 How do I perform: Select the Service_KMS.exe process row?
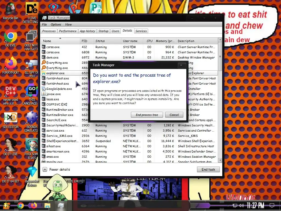(x=129, y=136)
